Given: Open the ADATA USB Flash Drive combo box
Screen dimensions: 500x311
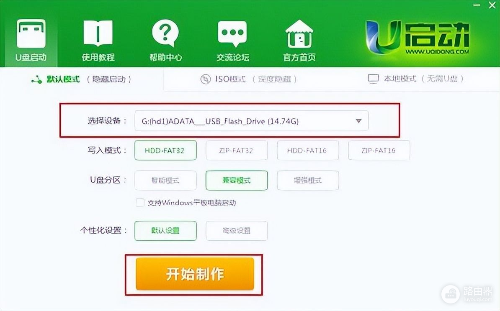Looking at the screenshot, I should 252,121.
